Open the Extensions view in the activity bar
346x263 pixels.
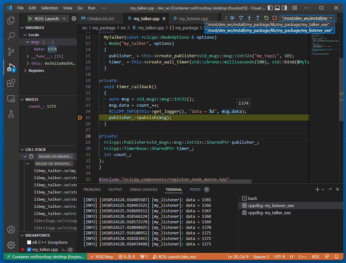pos(11,83)
